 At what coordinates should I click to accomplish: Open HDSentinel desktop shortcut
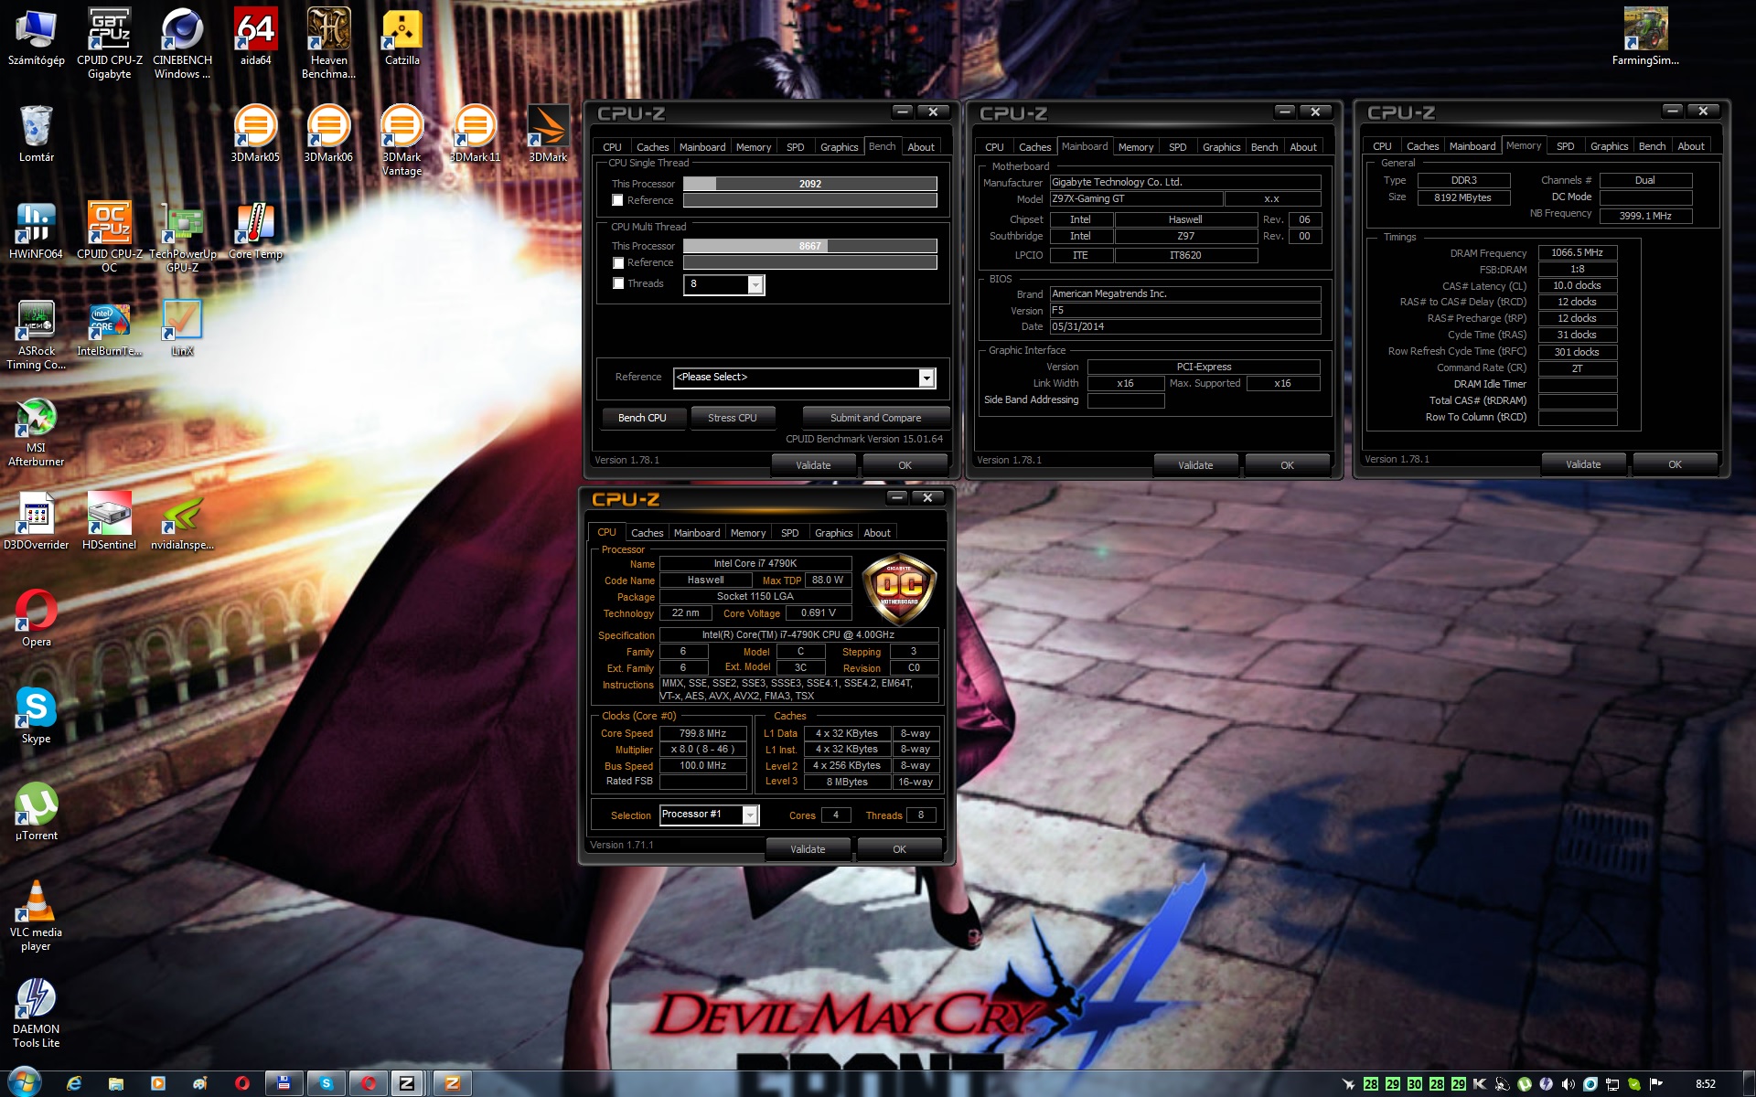point(109,521)
